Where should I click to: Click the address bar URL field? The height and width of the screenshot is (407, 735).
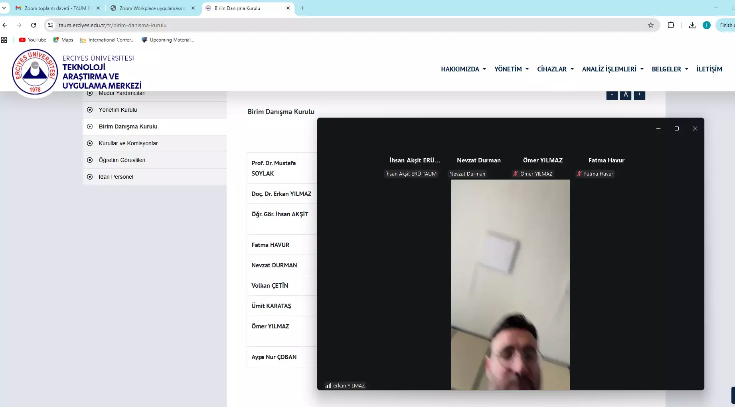[x=319, y=25]
